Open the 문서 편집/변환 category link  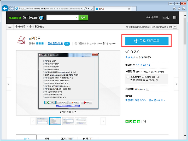coord(55,43)
